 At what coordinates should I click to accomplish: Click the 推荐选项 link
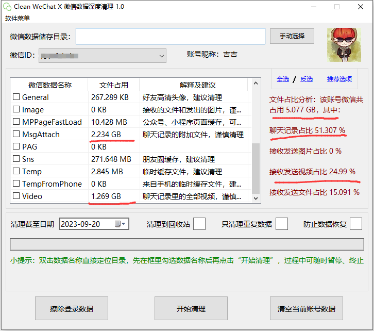click(x=339, y=79)
